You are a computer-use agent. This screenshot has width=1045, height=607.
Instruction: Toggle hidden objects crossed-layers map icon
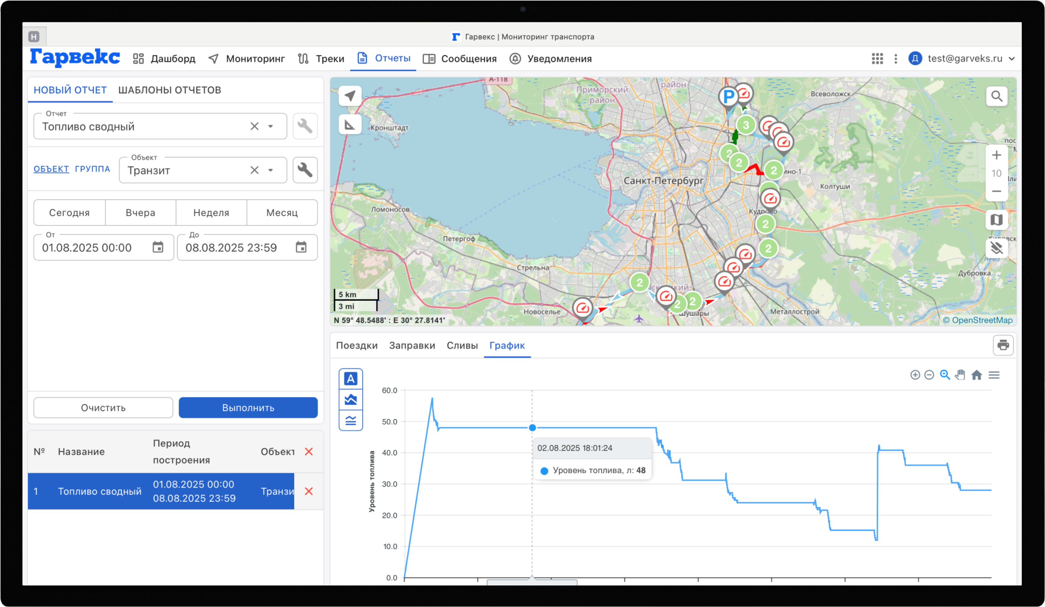[x=996, y=248]
